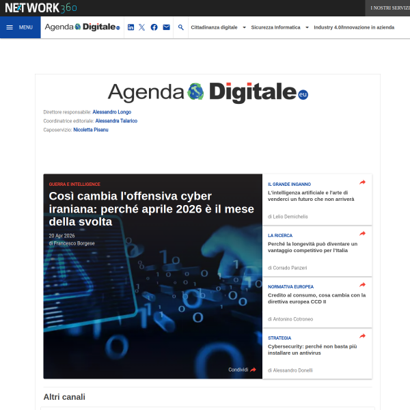Screen dimensions: 410x410
Task: Click author Alessandro Donelli
Action: click(x=293, y=370)
